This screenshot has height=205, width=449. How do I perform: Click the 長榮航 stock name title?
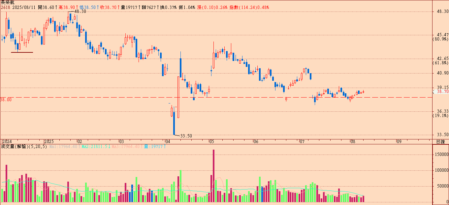point(8,2)
